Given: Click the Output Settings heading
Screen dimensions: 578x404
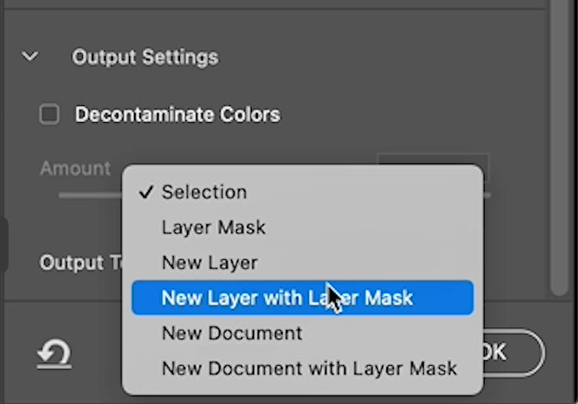Looking at the screenshot, I should pos(145,58).
